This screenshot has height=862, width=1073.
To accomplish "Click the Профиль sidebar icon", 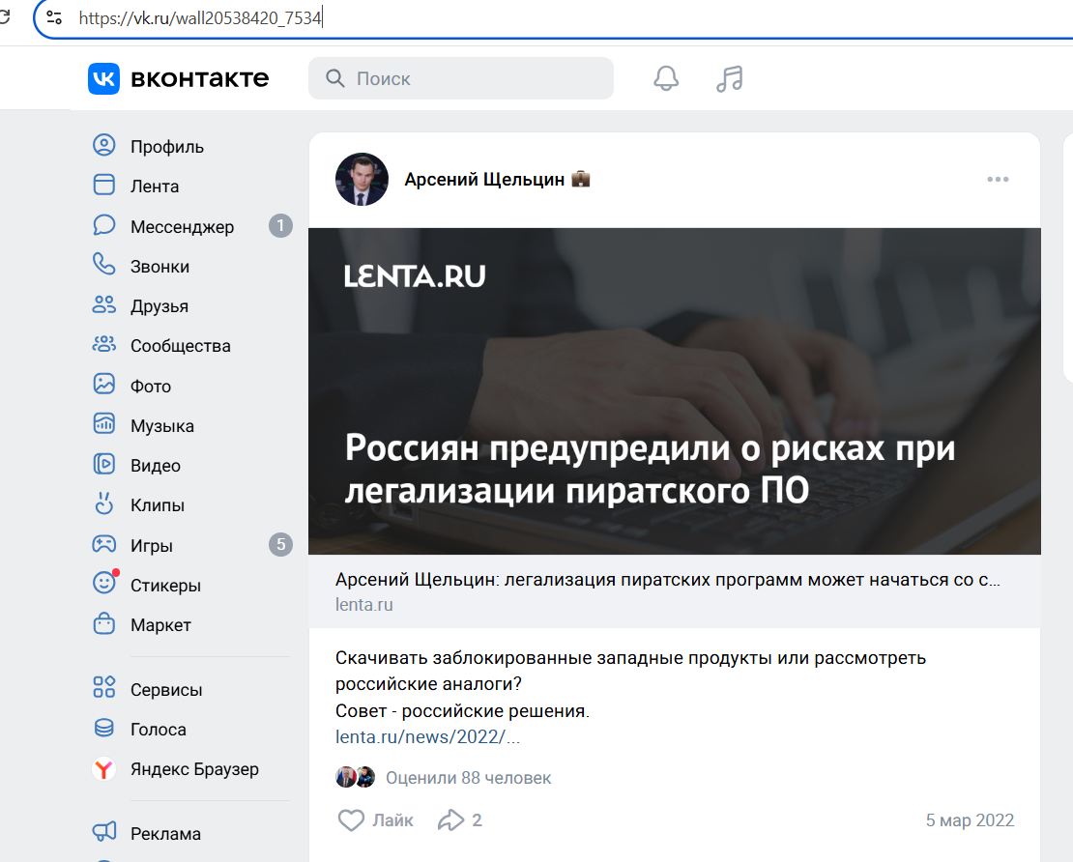I will click(x=104, y=146).
